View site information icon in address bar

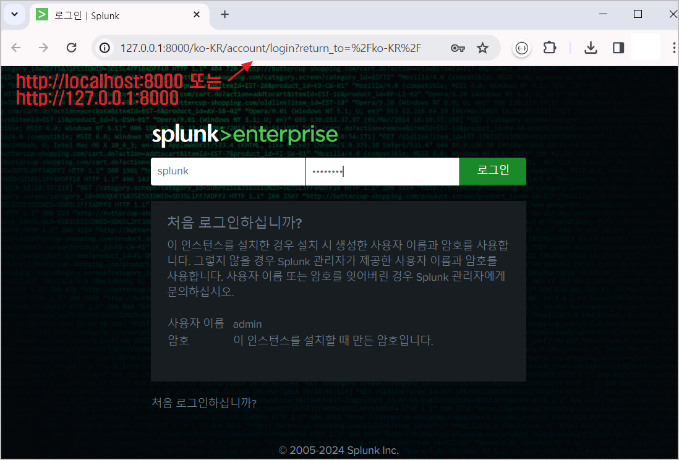coord(105,48)
